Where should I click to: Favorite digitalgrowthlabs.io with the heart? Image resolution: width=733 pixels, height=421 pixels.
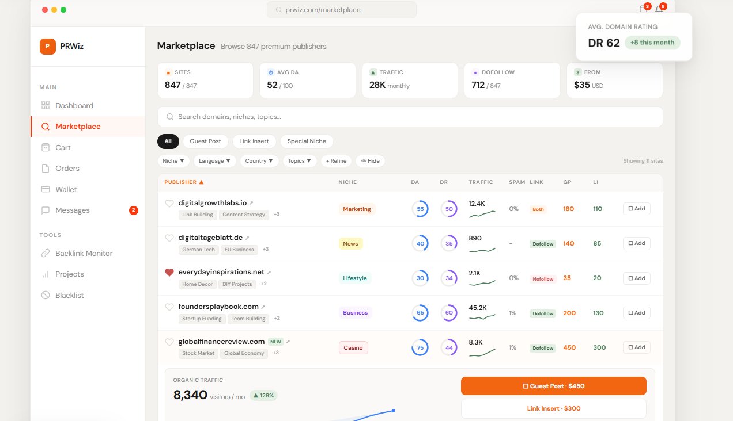[x=169, y=203]
